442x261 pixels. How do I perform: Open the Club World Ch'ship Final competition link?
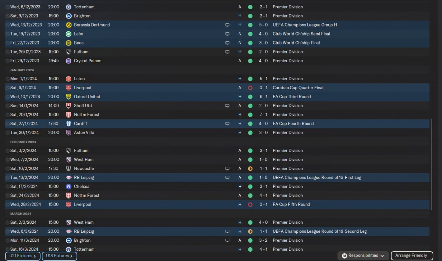point(296,43)
